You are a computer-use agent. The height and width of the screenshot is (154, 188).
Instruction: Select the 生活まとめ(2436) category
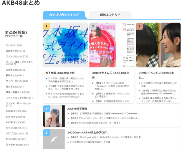15,70
